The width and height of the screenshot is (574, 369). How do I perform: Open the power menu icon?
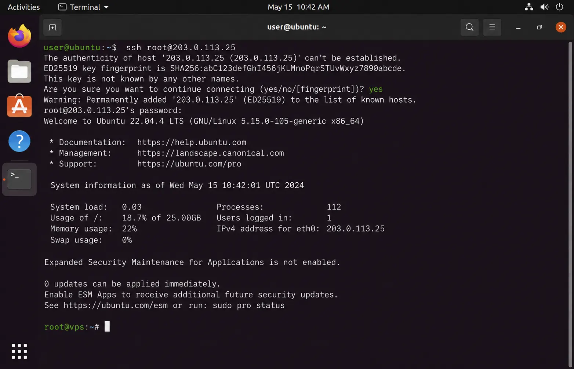click(559, 7)
